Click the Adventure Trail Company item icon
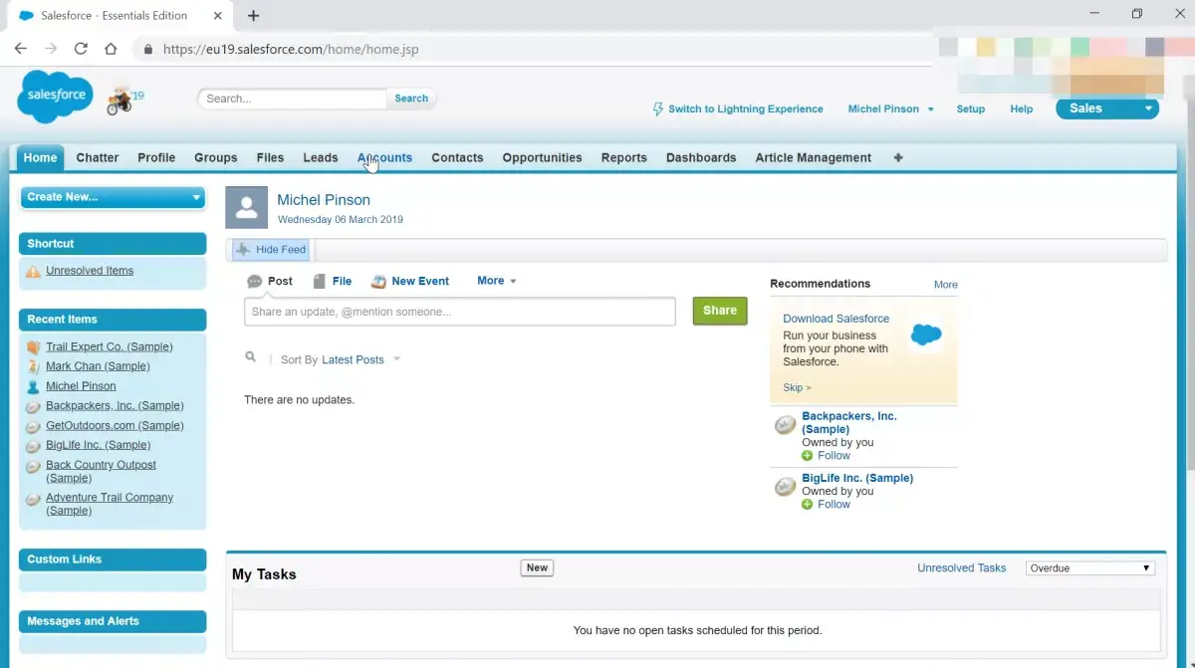 coord(34,498)
